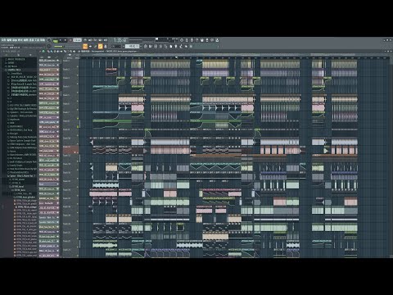The height and width of the screenshot is (295, 393).
Task: Mute Track 4 using its LED switch
Action: tap(78, 92)
